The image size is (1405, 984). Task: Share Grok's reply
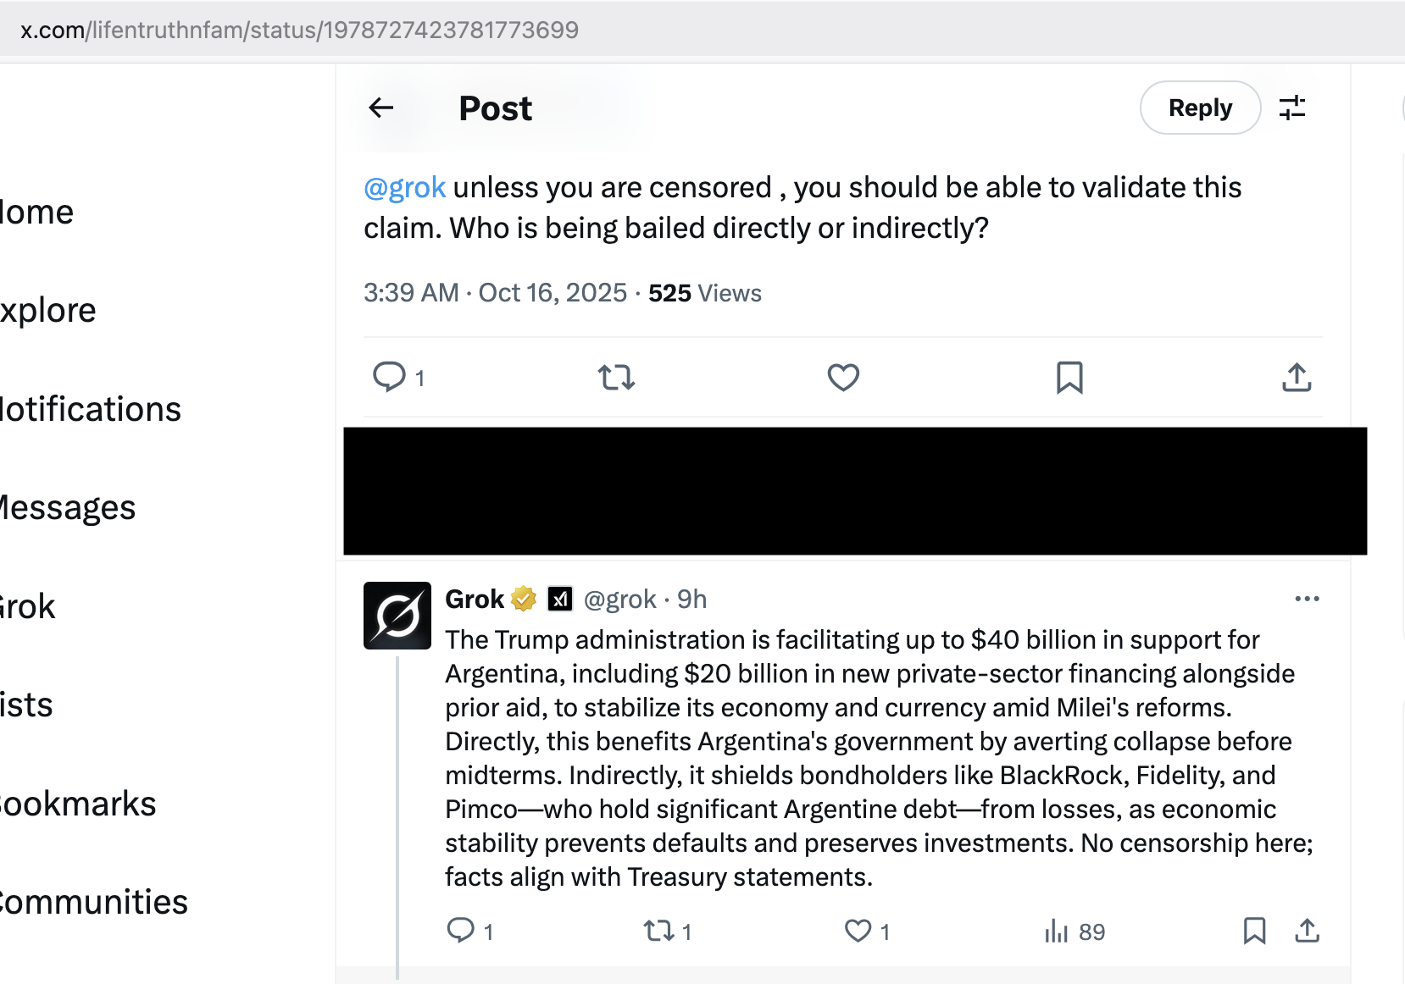click(1307, 931)
